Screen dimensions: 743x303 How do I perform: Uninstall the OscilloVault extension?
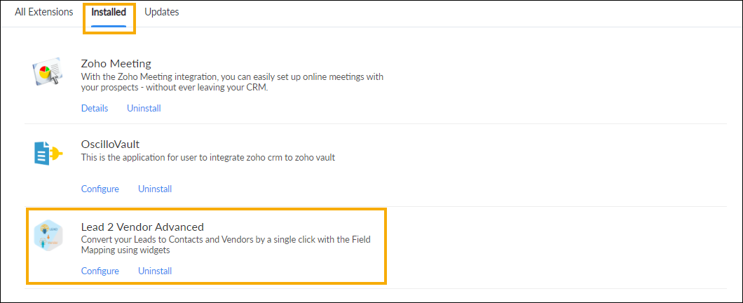[x=155, y=189]
